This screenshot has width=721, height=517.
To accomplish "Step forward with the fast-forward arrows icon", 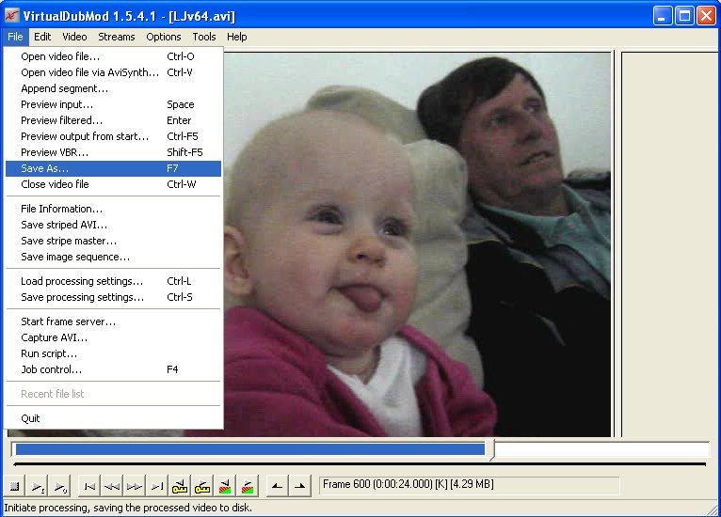I will click(135, 486).
